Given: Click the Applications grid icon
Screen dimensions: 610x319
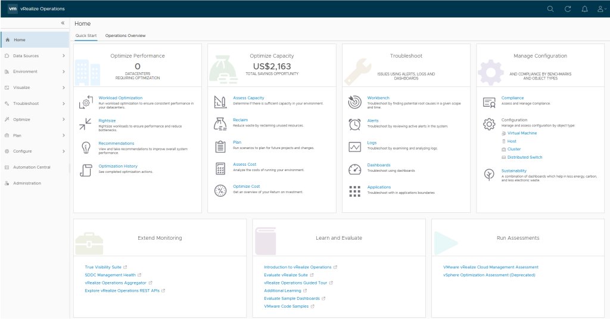Looking at the screenshot, I should click(354, 191).
